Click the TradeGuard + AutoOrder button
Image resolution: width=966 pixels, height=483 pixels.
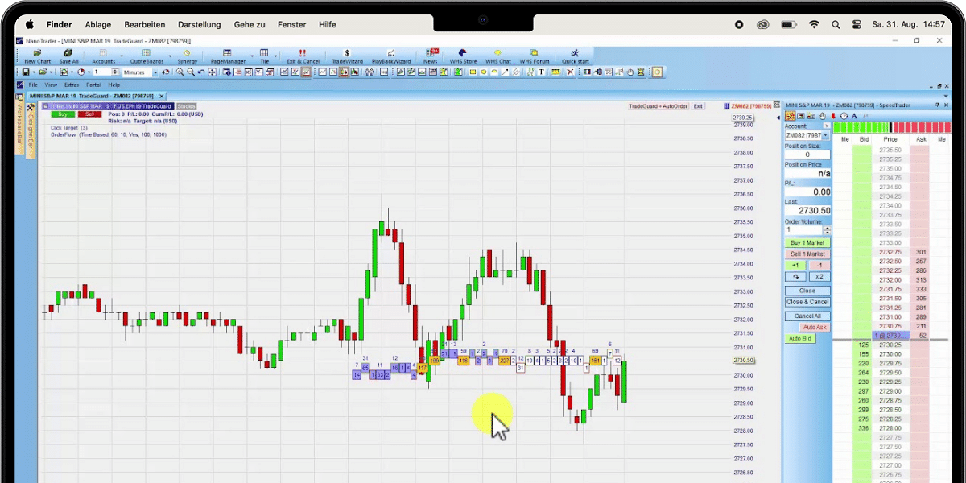[658, 106]
